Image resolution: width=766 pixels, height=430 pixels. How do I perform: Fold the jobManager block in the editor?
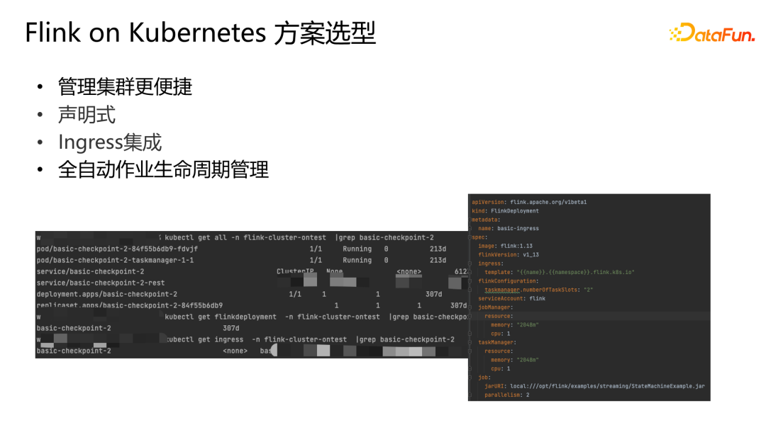pyautogui.click(x=471, y=307)
